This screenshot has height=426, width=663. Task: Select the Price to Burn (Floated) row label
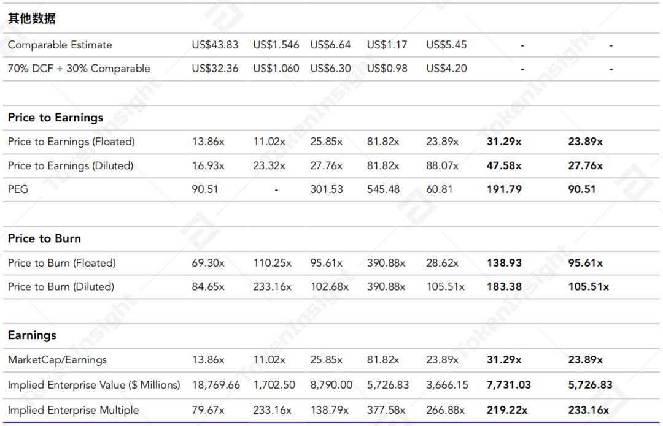point(61,263)
